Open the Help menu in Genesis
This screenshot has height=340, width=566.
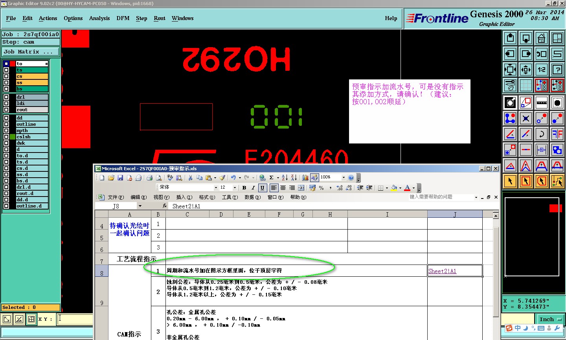[x=391, y=18]
